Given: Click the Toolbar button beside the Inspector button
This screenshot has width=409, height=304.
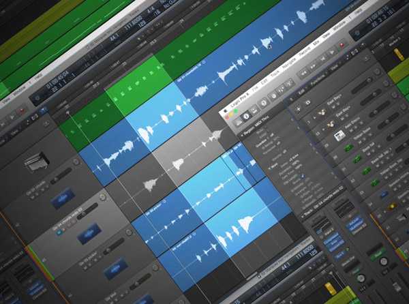Looking at the screenshot, I should tap(254, 110).
